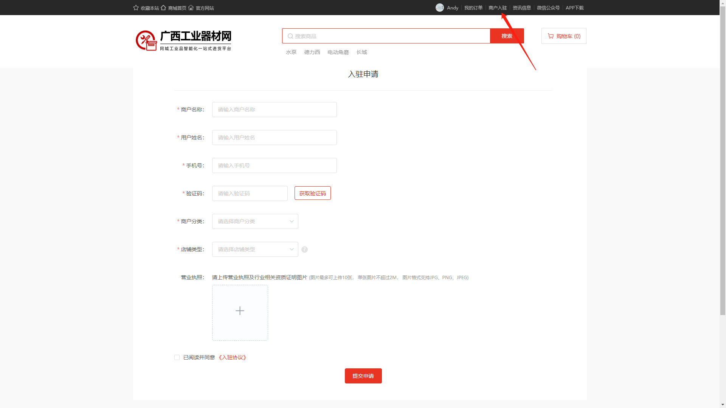Expand the 店铺类型 dropdown
Image resolution: width=726 pixels, height=408 pixels.
click(255, 249)
